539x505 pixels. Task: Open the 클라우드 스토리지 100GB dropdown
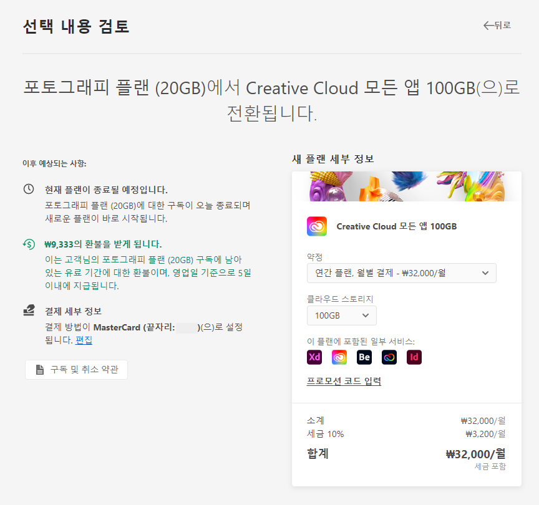tap(342, 315)
